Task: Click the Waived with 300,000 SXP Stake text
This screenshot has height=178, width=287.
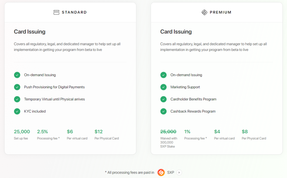Action: pyautogui.click(x=168, y=142)
